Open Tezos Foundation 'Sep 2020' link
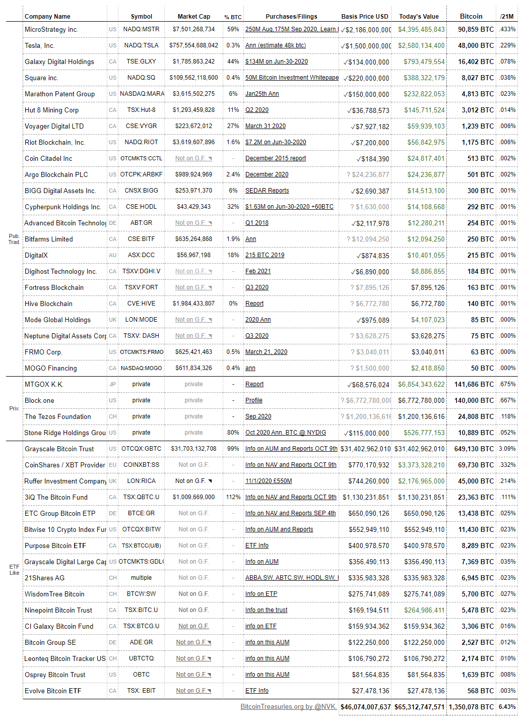 pyautogui.click(x=258, y=416)
